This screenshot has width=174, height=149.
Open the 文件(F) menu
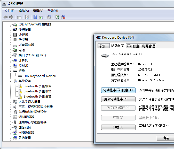(10, 11)
